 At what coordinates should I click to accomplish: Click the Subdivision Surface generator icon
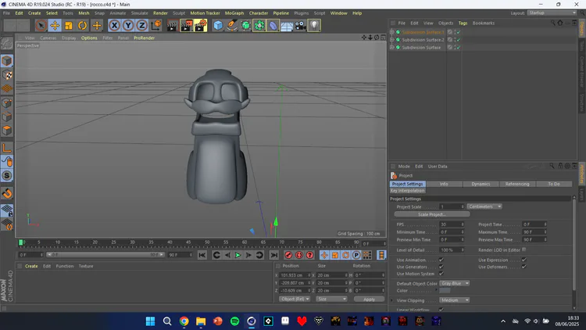click(x=245, y=26)
